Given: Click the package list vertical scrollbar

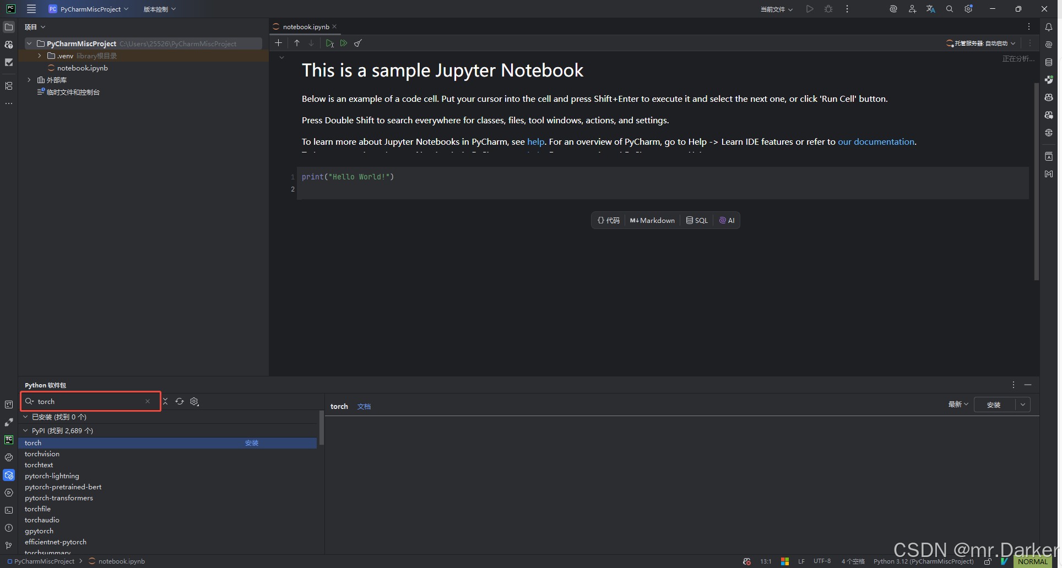Looking at the screenshot, I should (x=321, y=428).
